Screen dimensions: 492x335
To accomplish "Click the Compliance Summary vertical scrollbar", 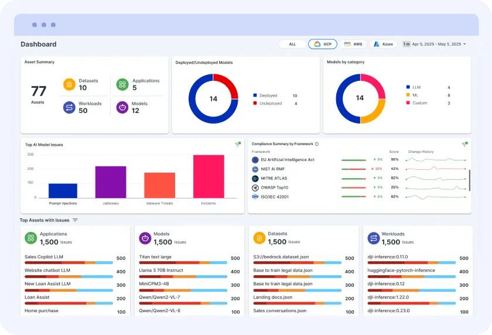I will pyautogui.click(x=470, y=180).
